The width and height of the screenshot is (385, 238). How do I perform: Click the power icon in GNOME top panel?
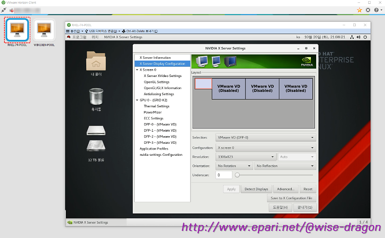coord(365,37)
